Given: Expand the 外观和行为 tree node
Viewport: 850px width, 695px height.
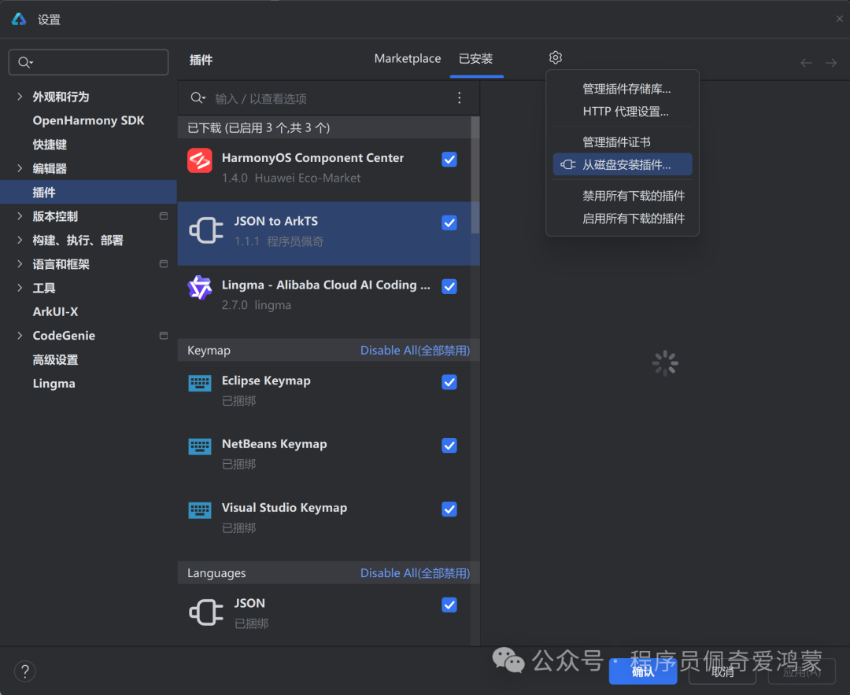Looking at the screenshot, I should point(20,97).
